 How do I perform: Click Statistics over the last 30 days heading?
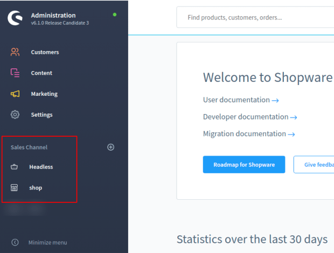pos(252,239)
